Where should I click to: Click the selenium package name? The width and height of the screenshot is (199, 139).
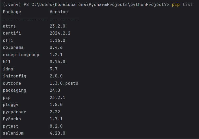(13, 133)
